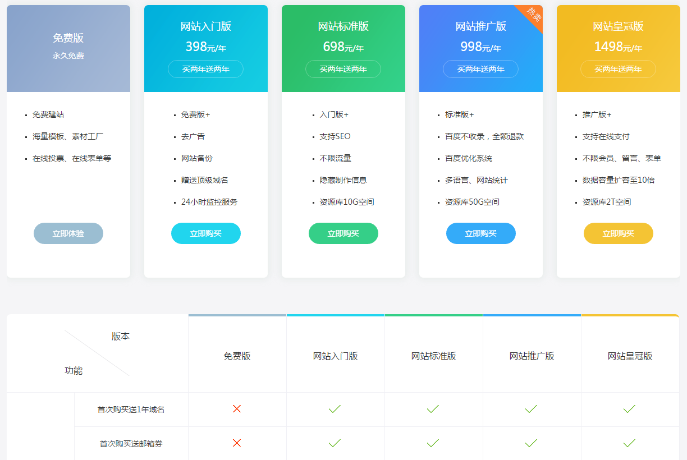Click 网站入门版 checkmark in 首次购买送邮箱券 row
Image resolution: width=687 pixels, height=460 pixels.
(335, 443)
